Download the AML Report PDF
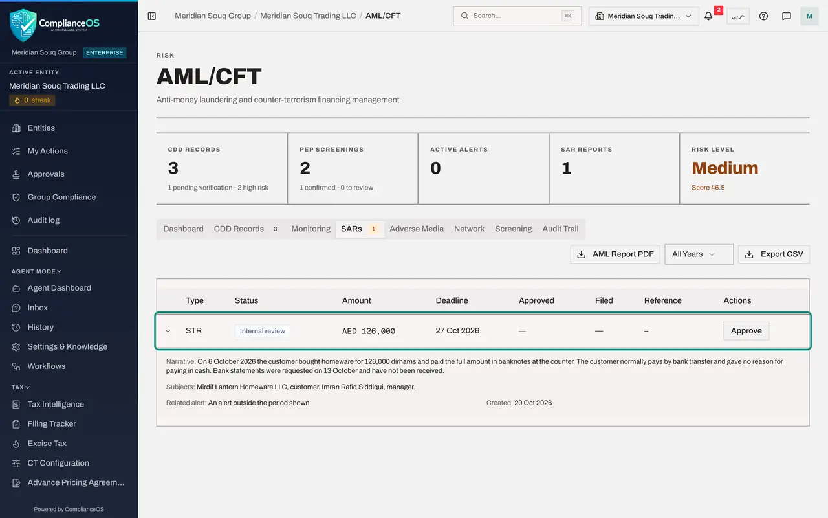 click(x=615, y=254)
